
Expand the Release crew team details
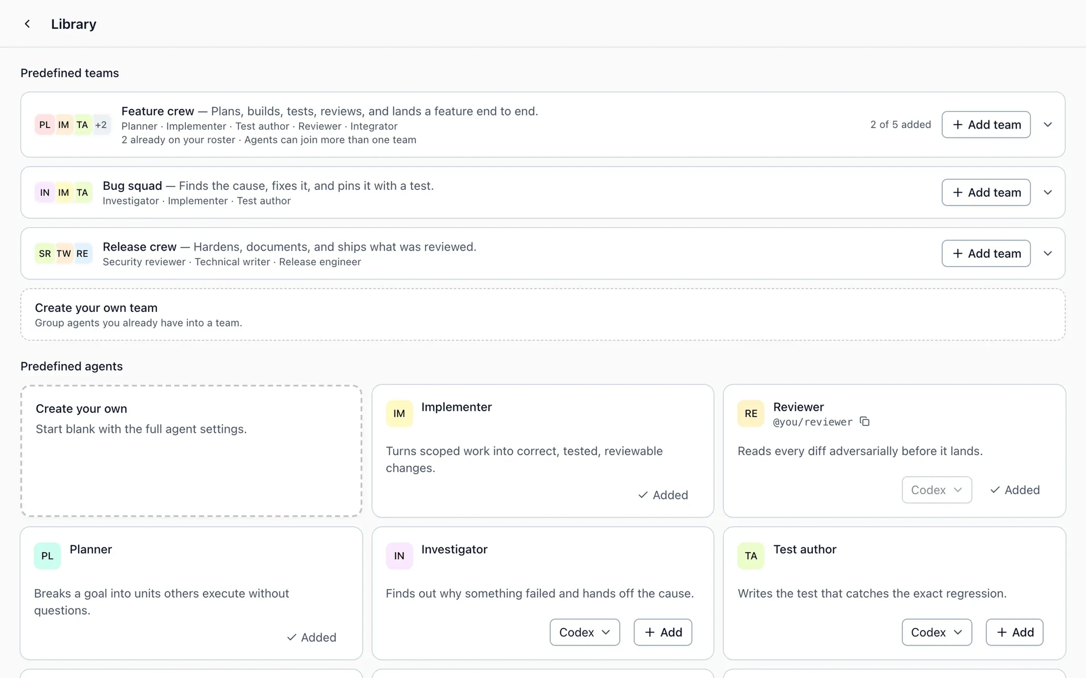point(1048,254)
